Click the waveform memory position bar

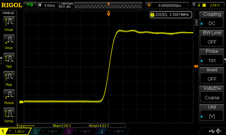109,5
